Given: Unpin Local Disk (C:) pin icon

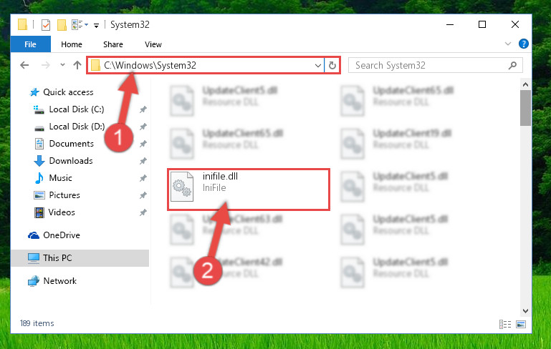Looking at the screenshot, I should click(143, 109).
